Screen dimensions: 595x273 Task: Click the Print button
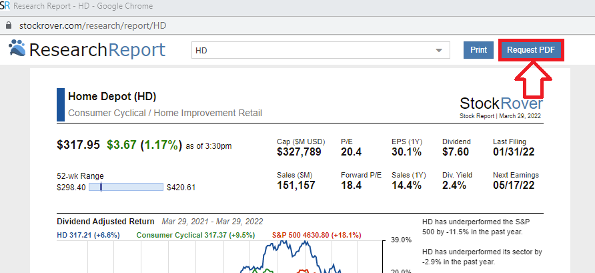tap(478, 50)
